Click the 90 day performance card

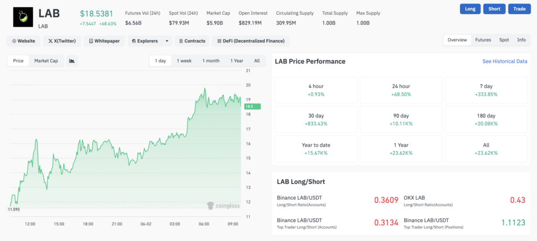point(401,119)
